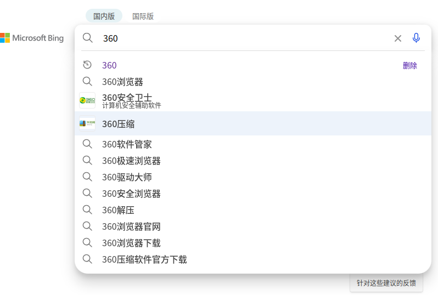Open 针对这些建议的反馈 feedback button

386,283
